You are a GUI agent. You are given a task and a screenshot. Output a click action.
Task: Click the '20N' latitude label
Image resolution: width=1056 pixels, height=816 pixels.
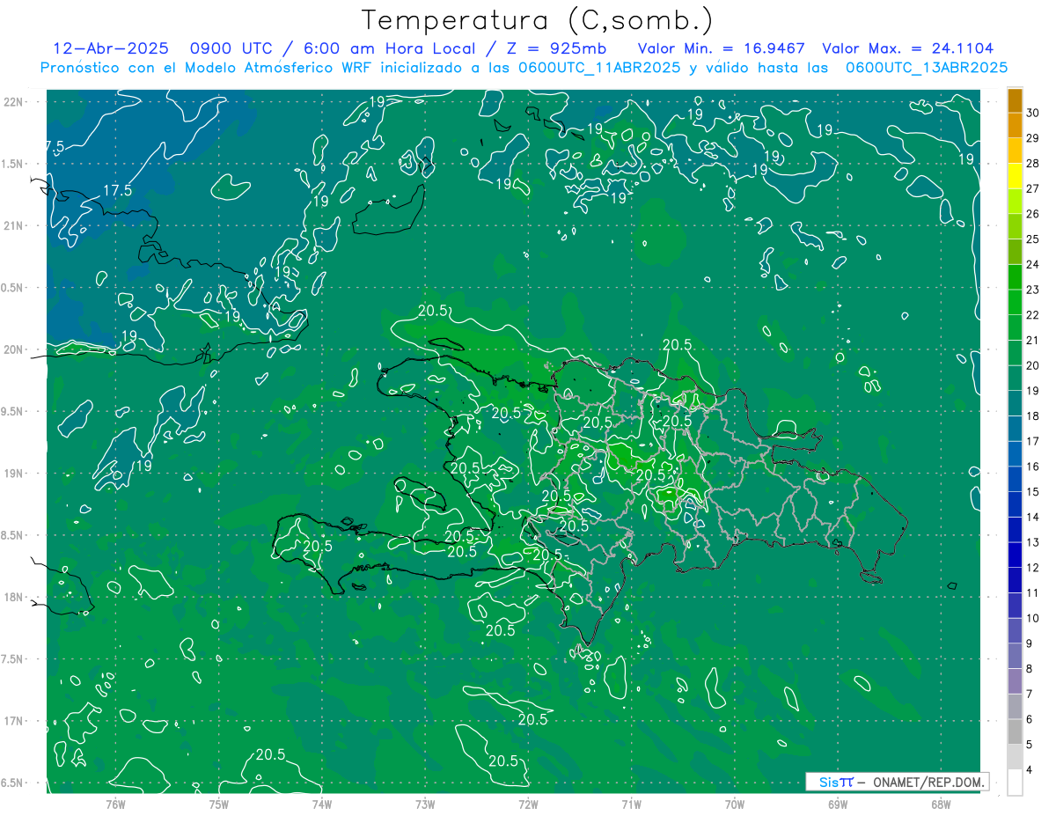(15, 349)
